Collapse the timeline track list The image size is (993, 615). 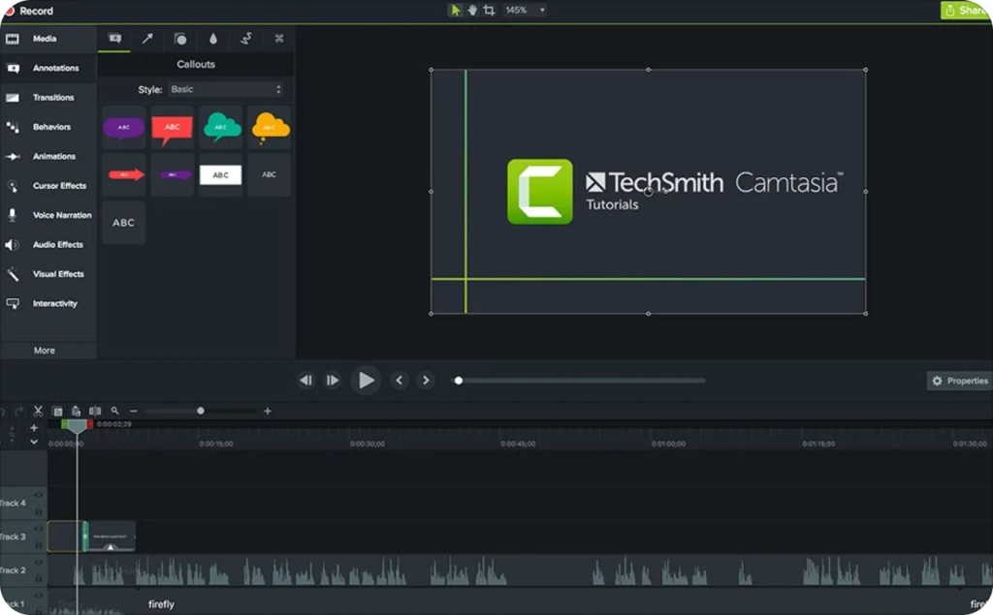pyautogui.click(x=34, y=441)
